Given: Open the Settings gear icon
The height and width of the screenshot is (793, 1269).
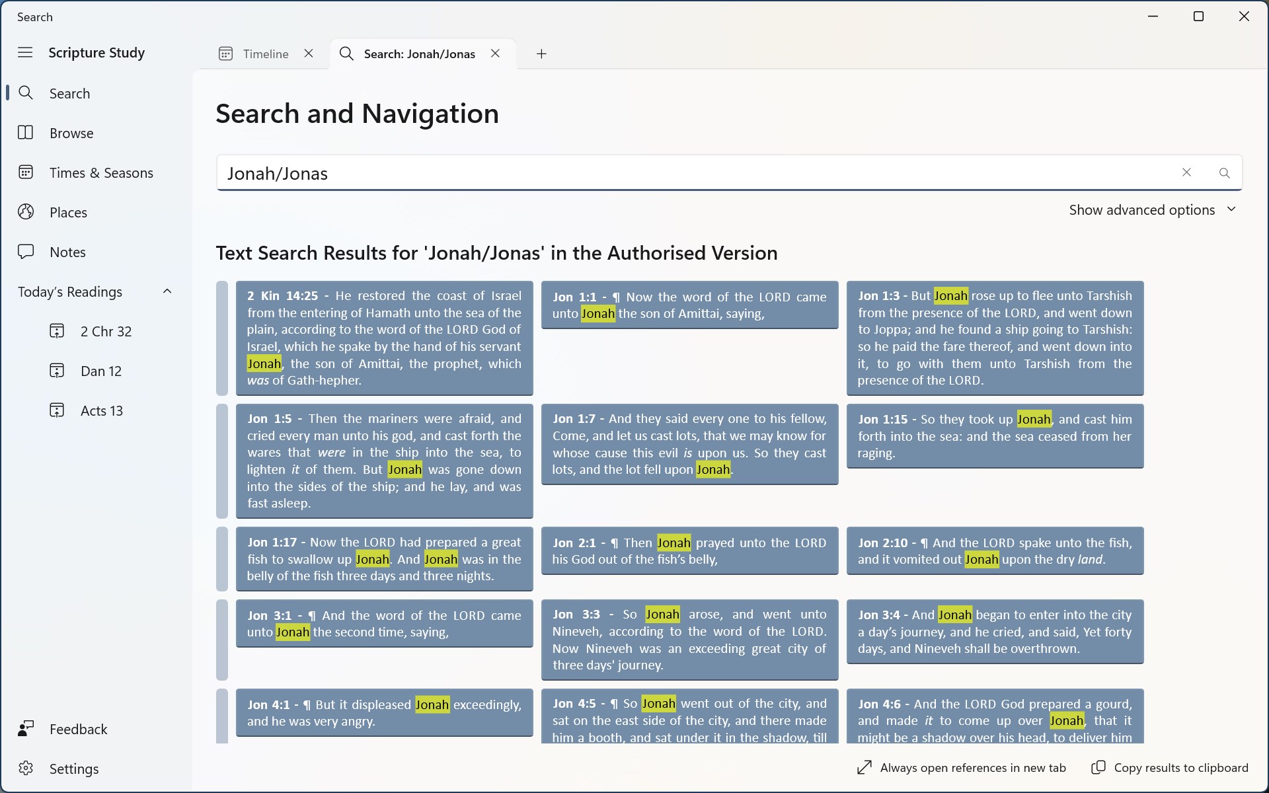Looking at the screenshot, I should (x=26, y=769).
